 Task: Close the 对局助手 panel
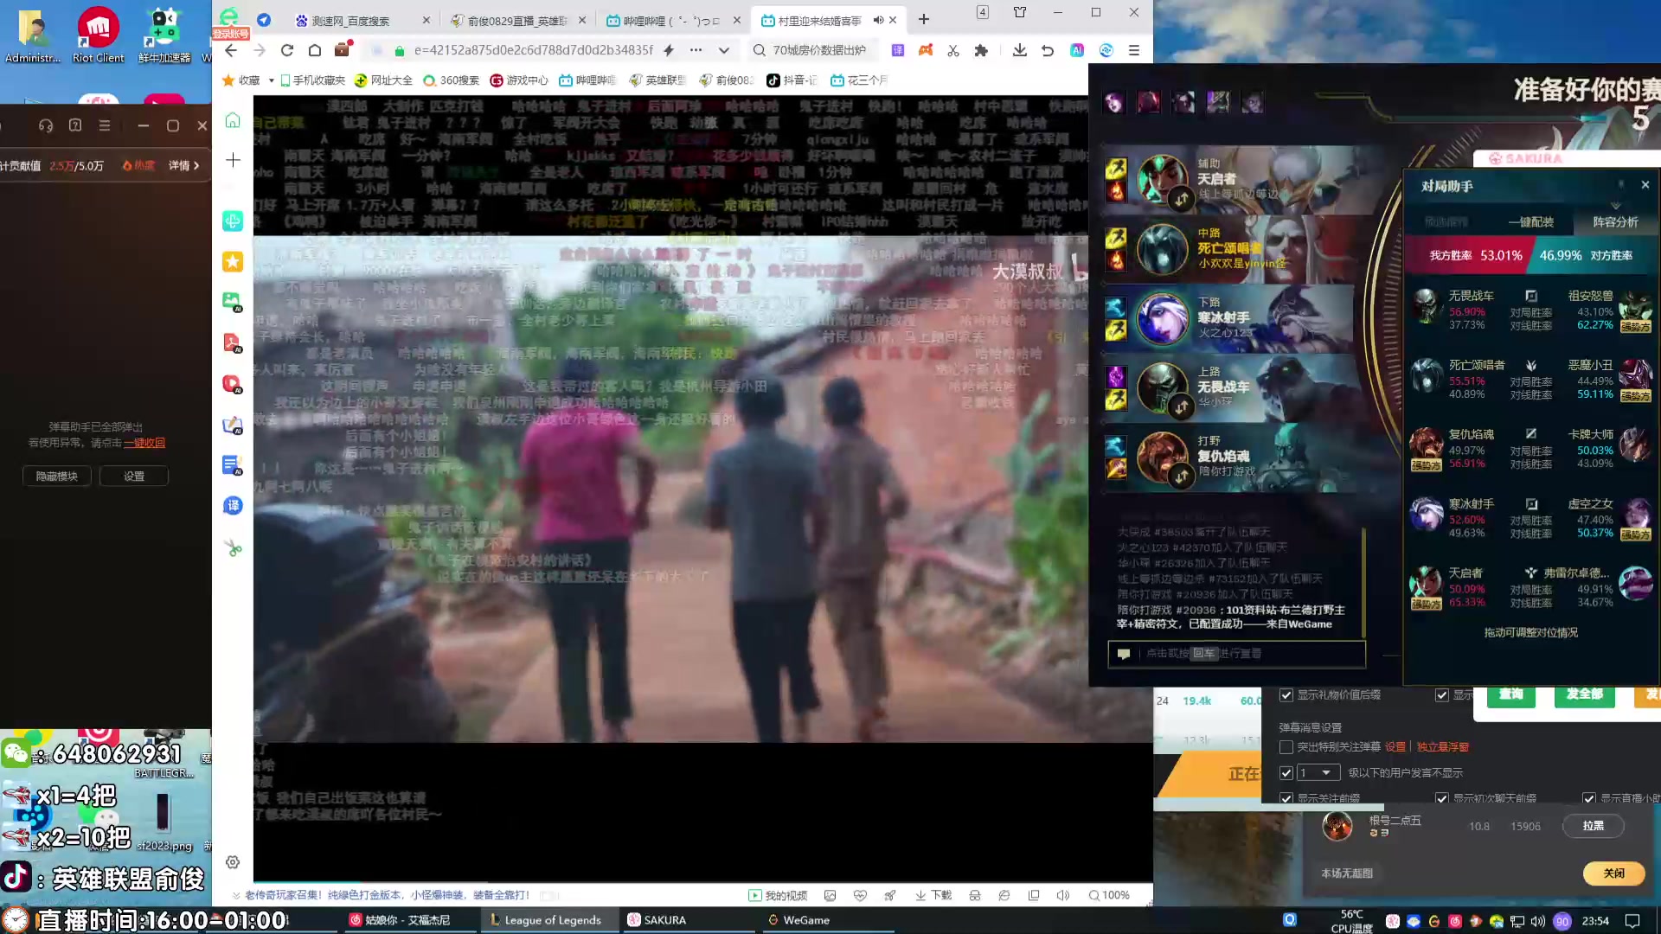click(1645, 185)
